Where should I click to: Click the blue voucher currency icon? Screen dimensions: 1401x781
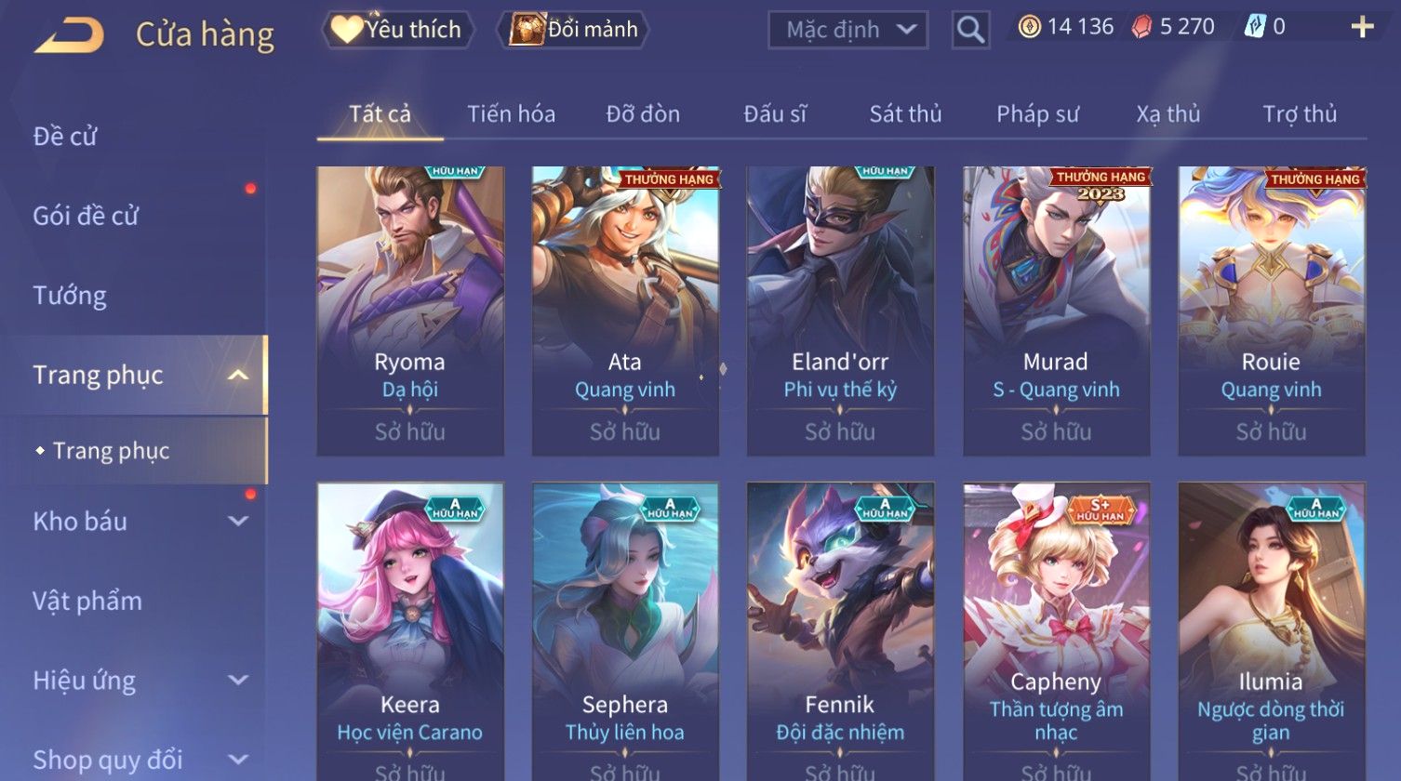pos(1254,27)
